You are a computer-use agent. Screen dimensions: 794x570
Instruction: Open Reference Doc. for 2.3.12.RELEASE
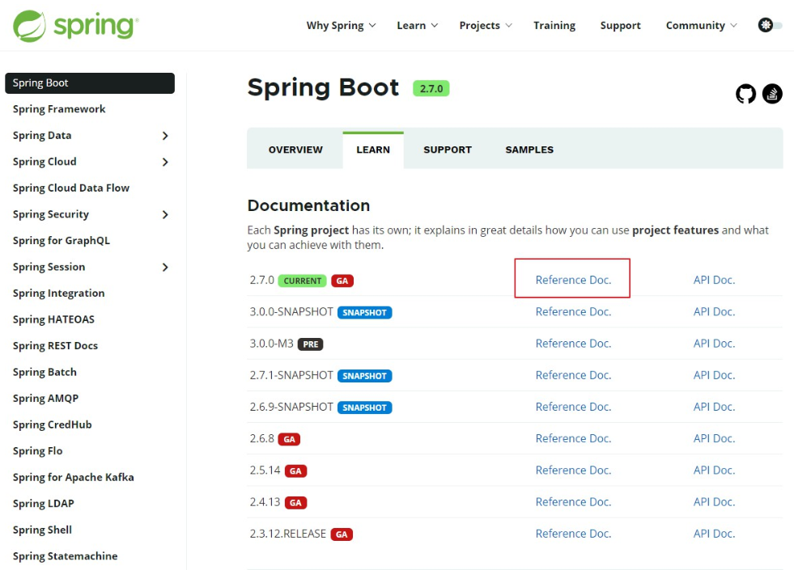[573, 534]
